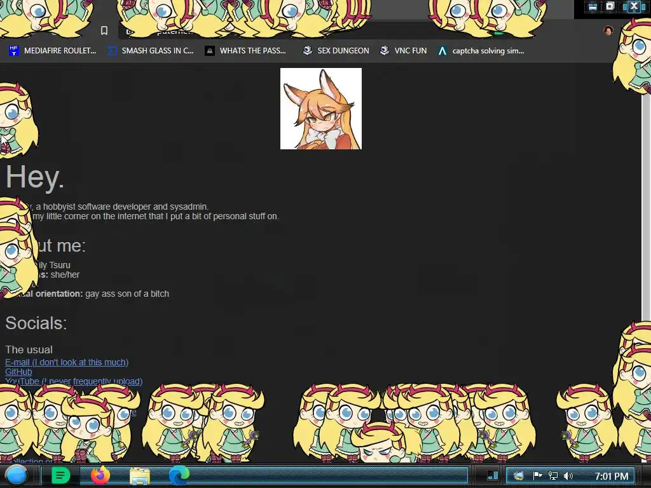This screenshot has width=651, height=488.
Task: Click the SEX DUNGEON bookmark favicon
Action: pyautogui.click(x=307, y=51)
